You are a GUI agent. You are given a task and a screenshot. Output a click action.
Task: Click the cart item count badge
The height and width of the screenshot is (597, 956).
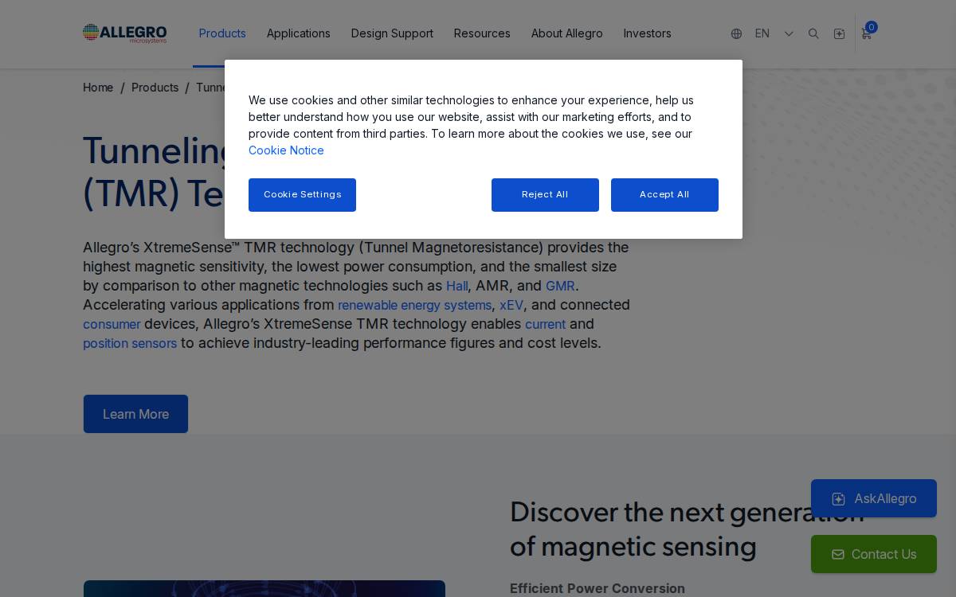tap(872, 27)
